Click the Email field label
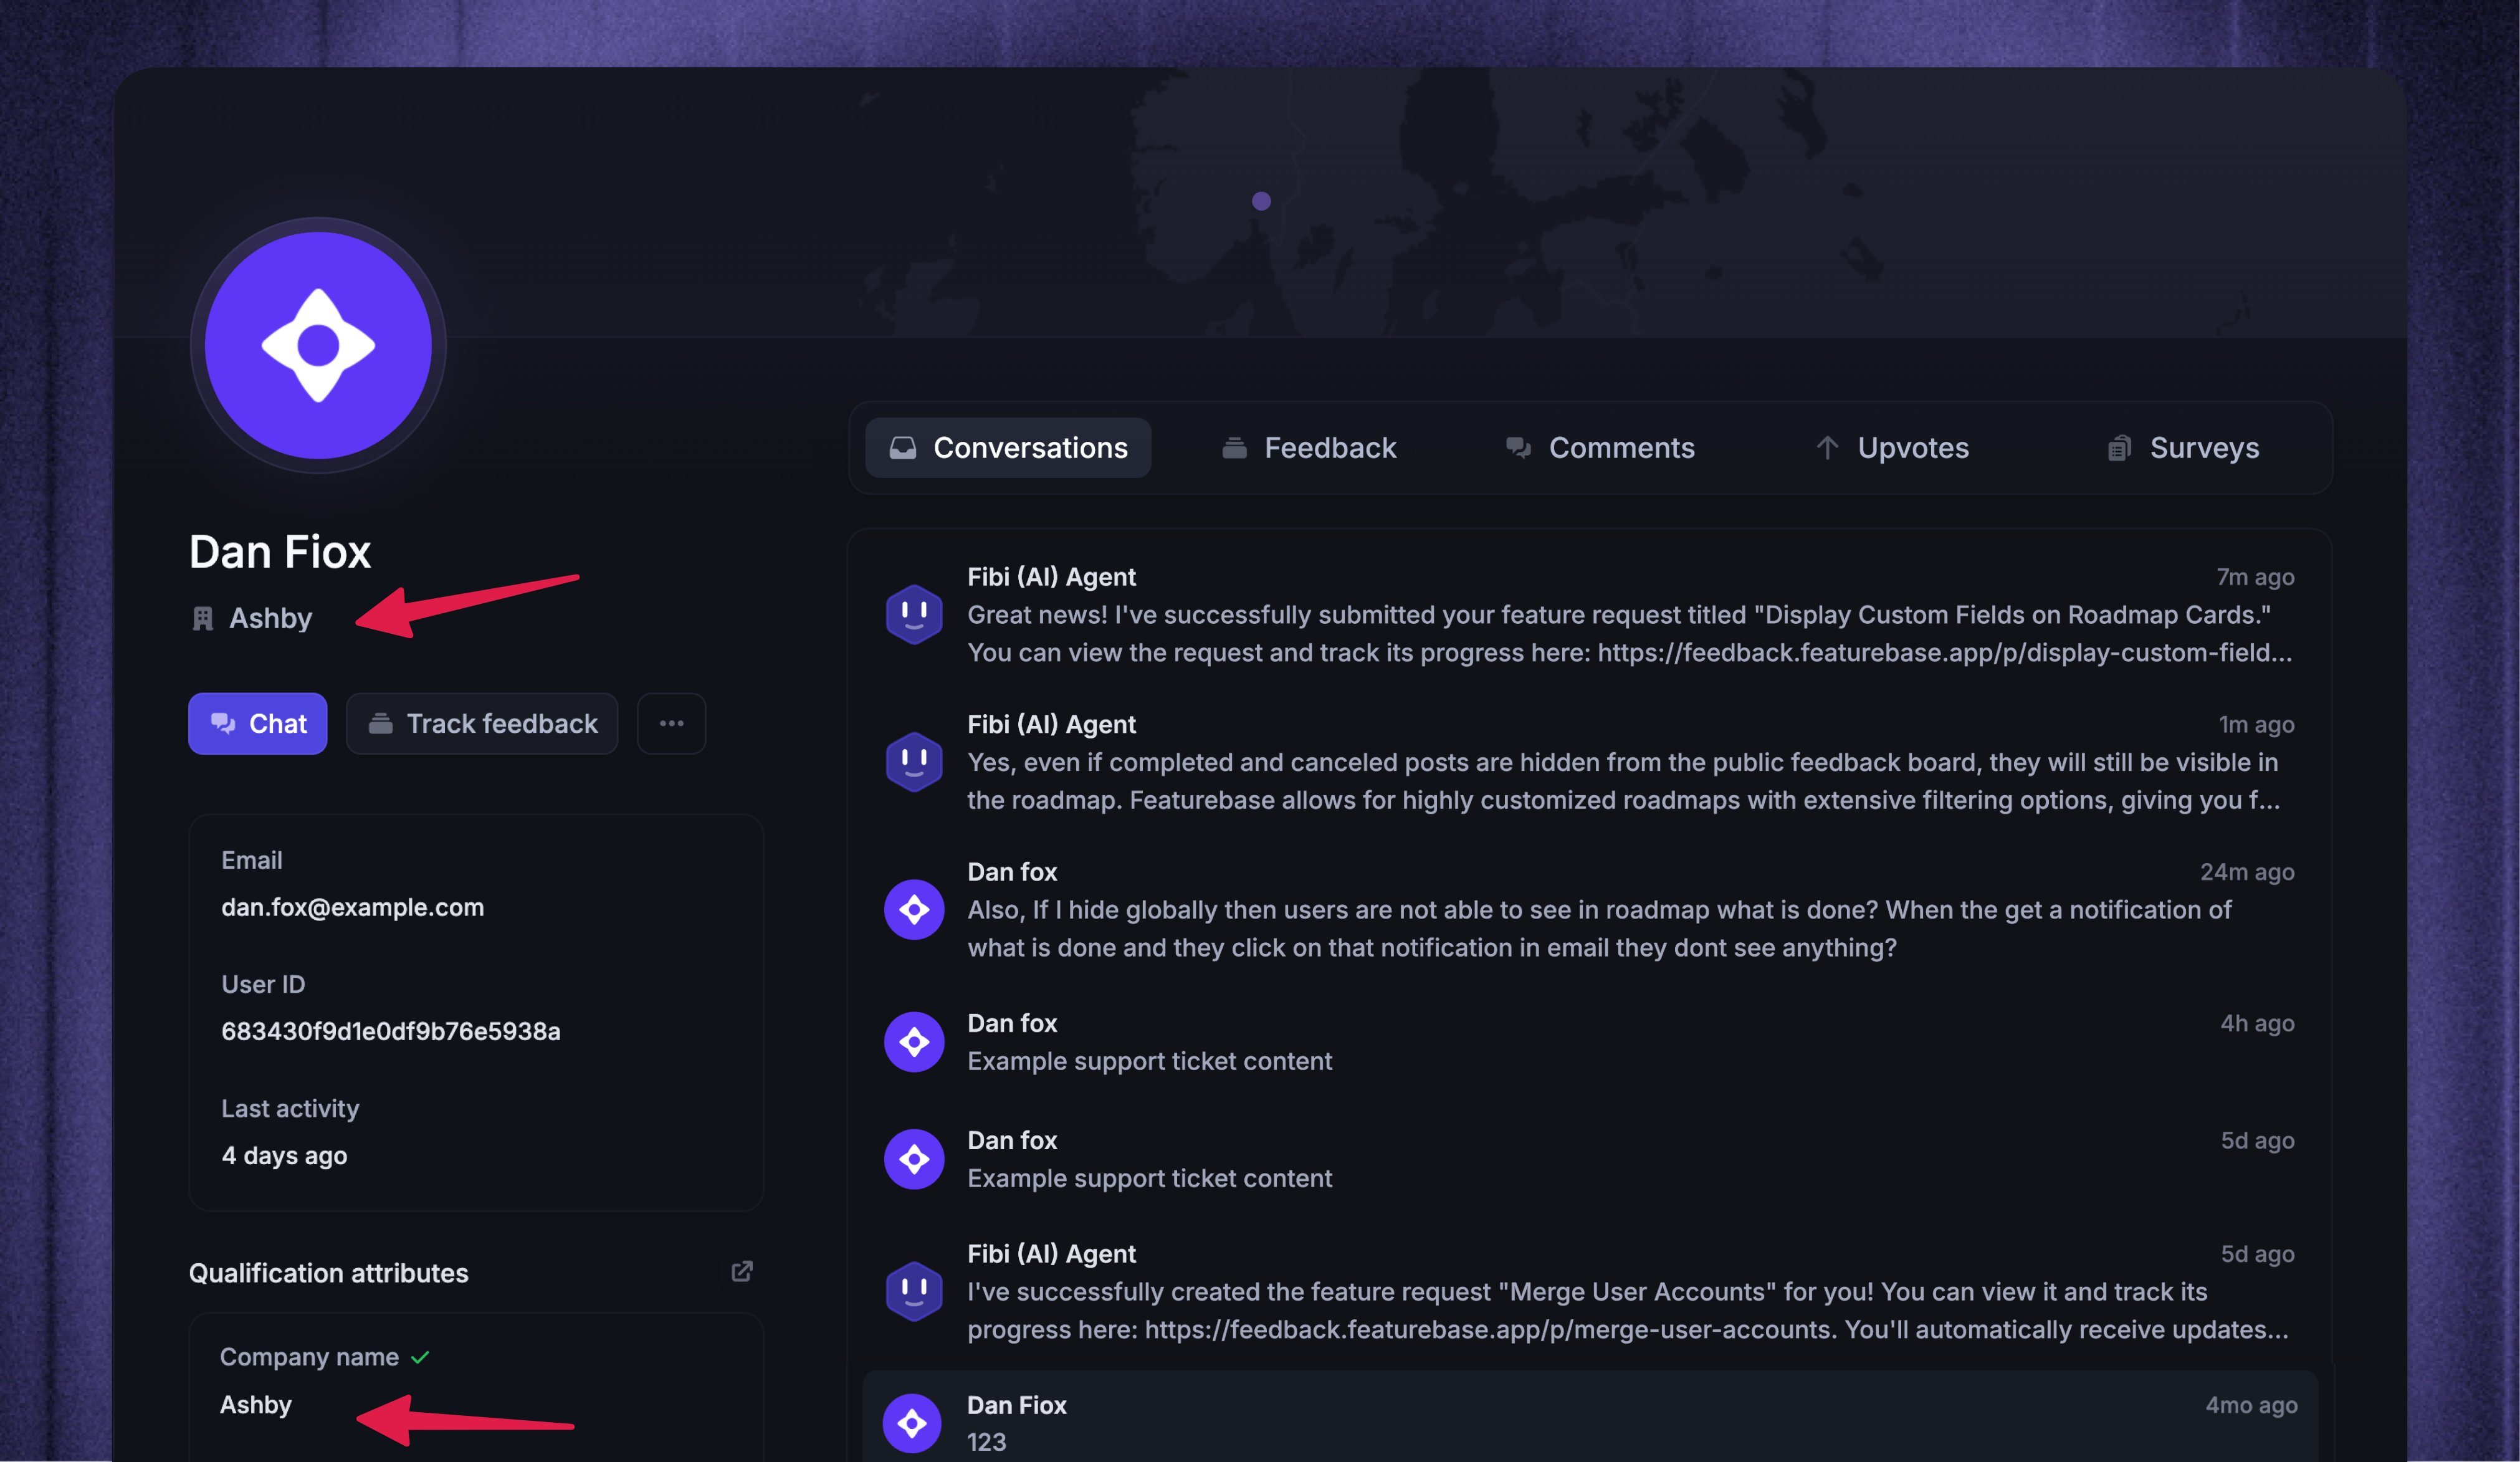Viewport: 2520px width, 1462px height. coord(252,860)
